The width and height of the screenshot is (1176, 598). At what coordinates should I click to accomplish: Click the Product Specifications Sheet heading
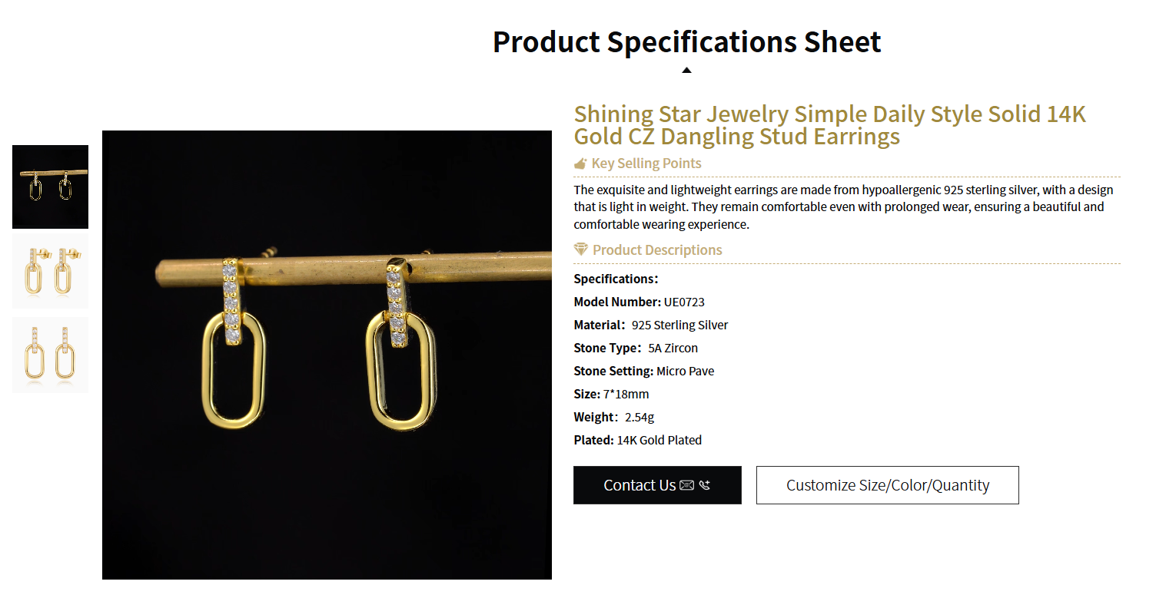[x=686, y=41]
